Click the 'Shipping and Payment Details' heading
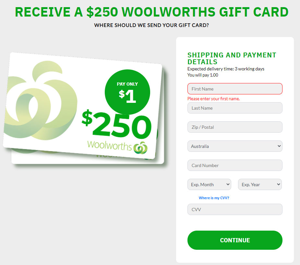300x265 pixels. click(x=232, y=58)
